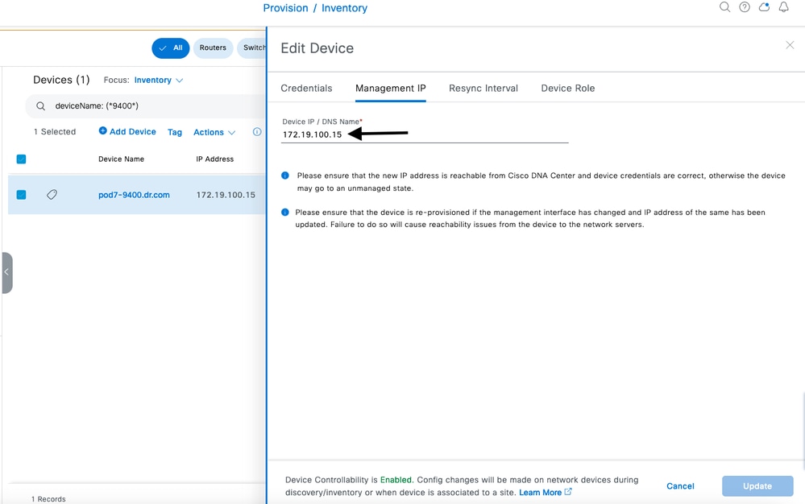Click the tag icon for pod7-9400.dr.com
Screen dimensions: 805x504
tap(52, 194)
